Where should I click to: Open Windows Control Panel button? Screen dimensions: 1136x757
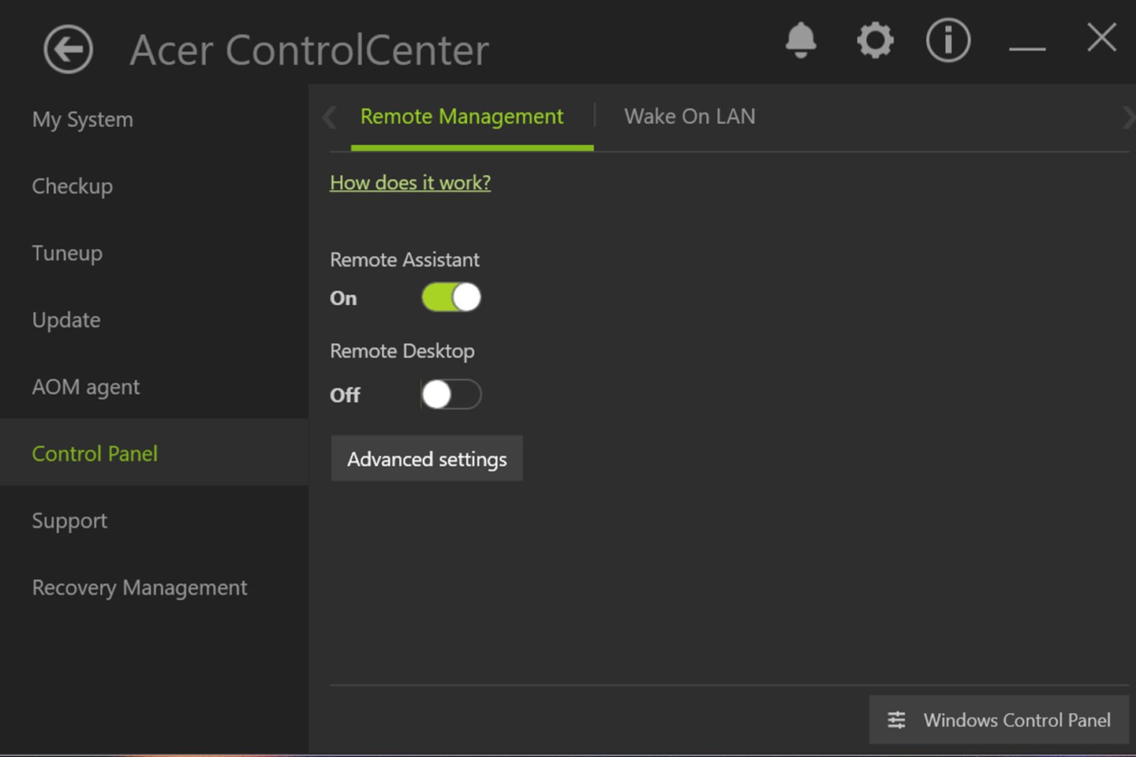click(x=999, y=720)
